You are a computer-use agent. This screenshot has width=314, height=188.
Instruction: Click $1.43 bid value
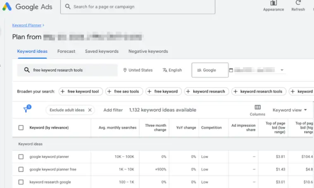tap(281, 169)
